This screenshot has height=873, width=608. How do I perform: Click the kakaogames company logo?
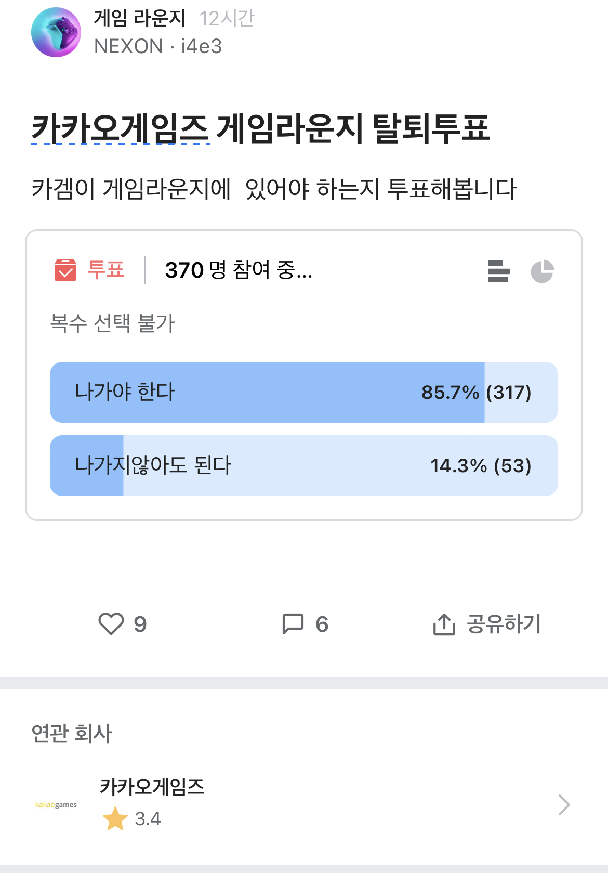(56, 805)
